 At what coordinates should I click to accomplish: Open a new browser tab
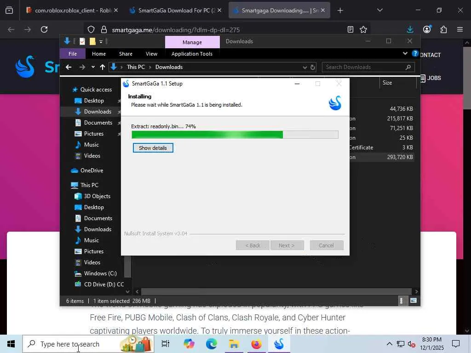click(x=340, y=11)
